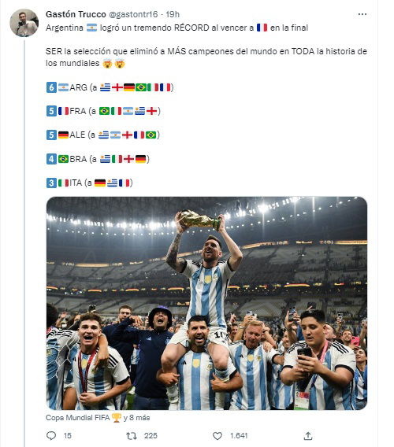Click the 15 replies count

click(x=68, y=436)
